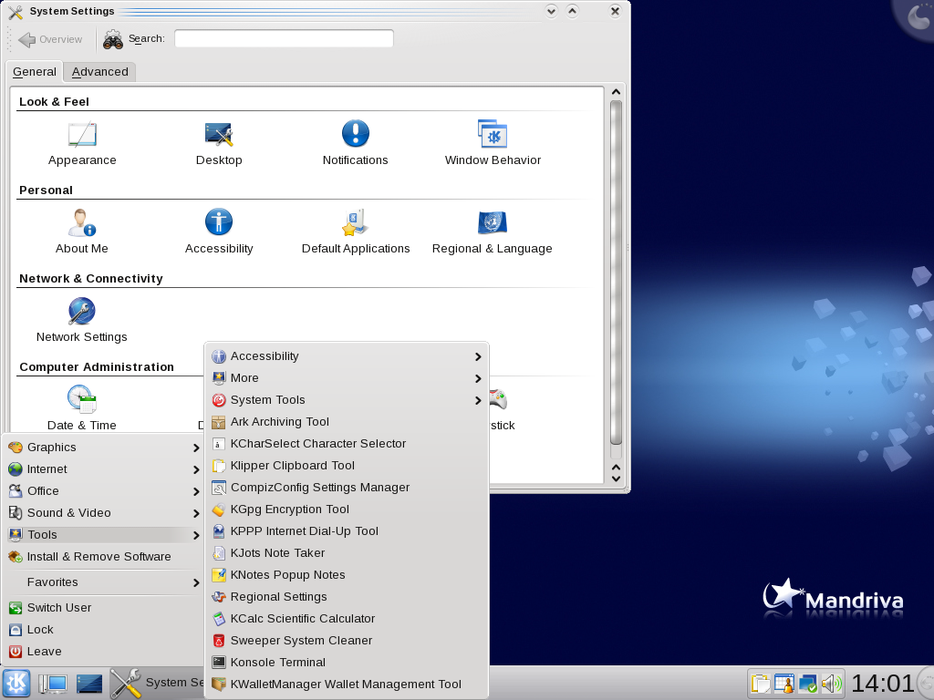Launch Sweeper System Cleaner

pos(347,641)
